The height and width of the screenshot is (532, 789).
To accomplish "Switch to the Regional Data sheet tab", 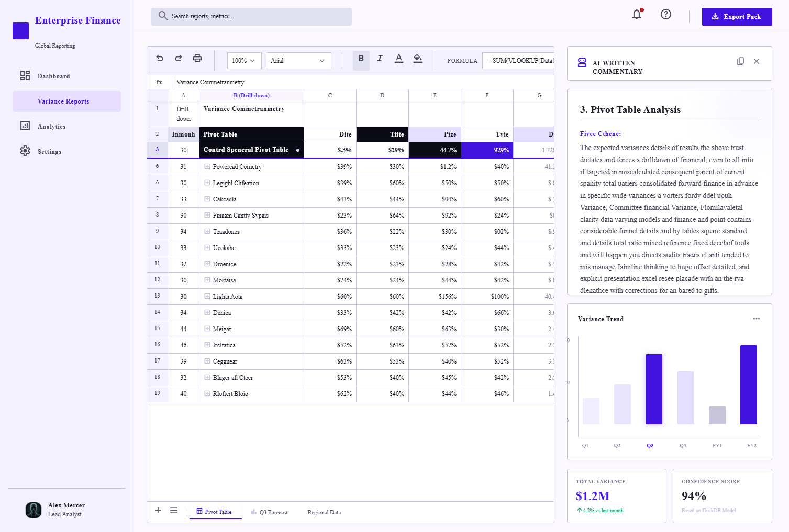I will coord(324,512).
